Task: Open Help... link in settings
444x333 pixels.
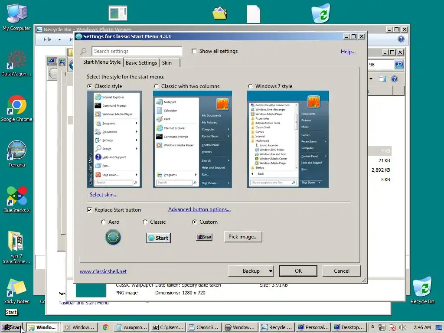Action: pyautogui.click(x=348, y=52)
